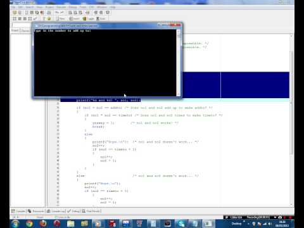Click the Rebuild All toolbar icon
This screenshot has width=304, height=228.
pyautogui.click(x=30, y=19)
